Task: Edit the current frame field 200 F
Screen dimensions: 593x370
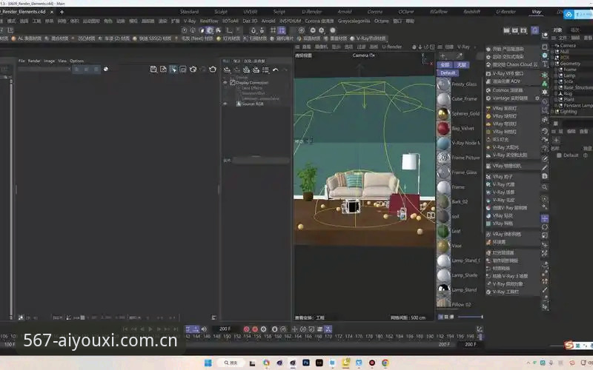Action: [x=225, y=329]
